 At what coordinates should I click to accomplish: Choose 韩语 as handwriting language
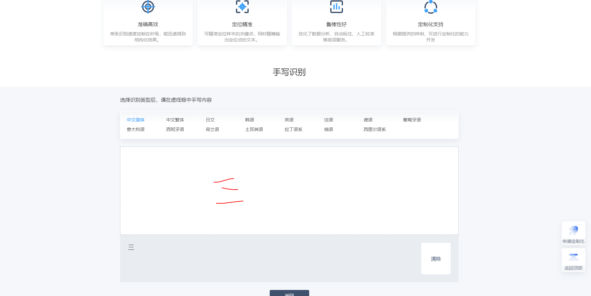tap(250, 120)
